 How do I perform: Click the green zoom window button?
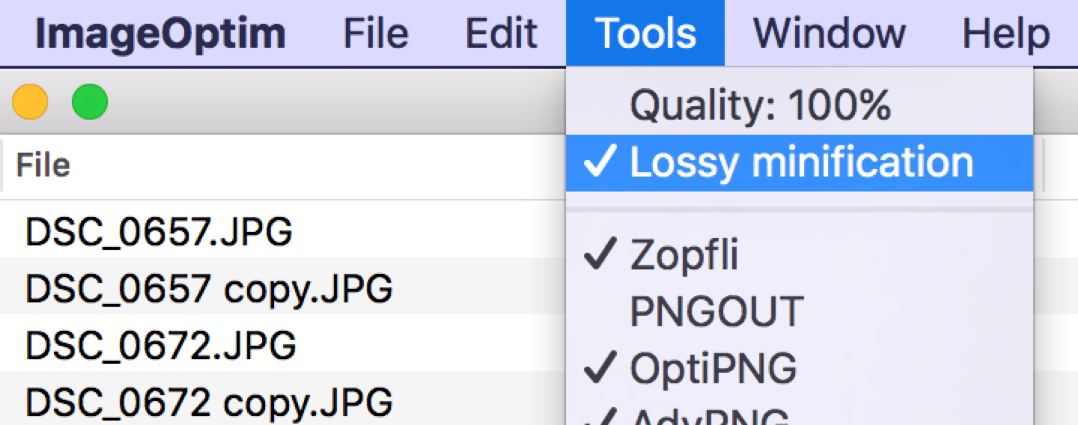click(x=90, y=102)
